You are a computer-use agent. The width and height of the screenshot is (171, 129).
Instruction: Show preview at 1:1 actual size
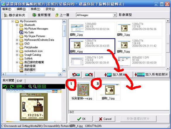[44, 86]
